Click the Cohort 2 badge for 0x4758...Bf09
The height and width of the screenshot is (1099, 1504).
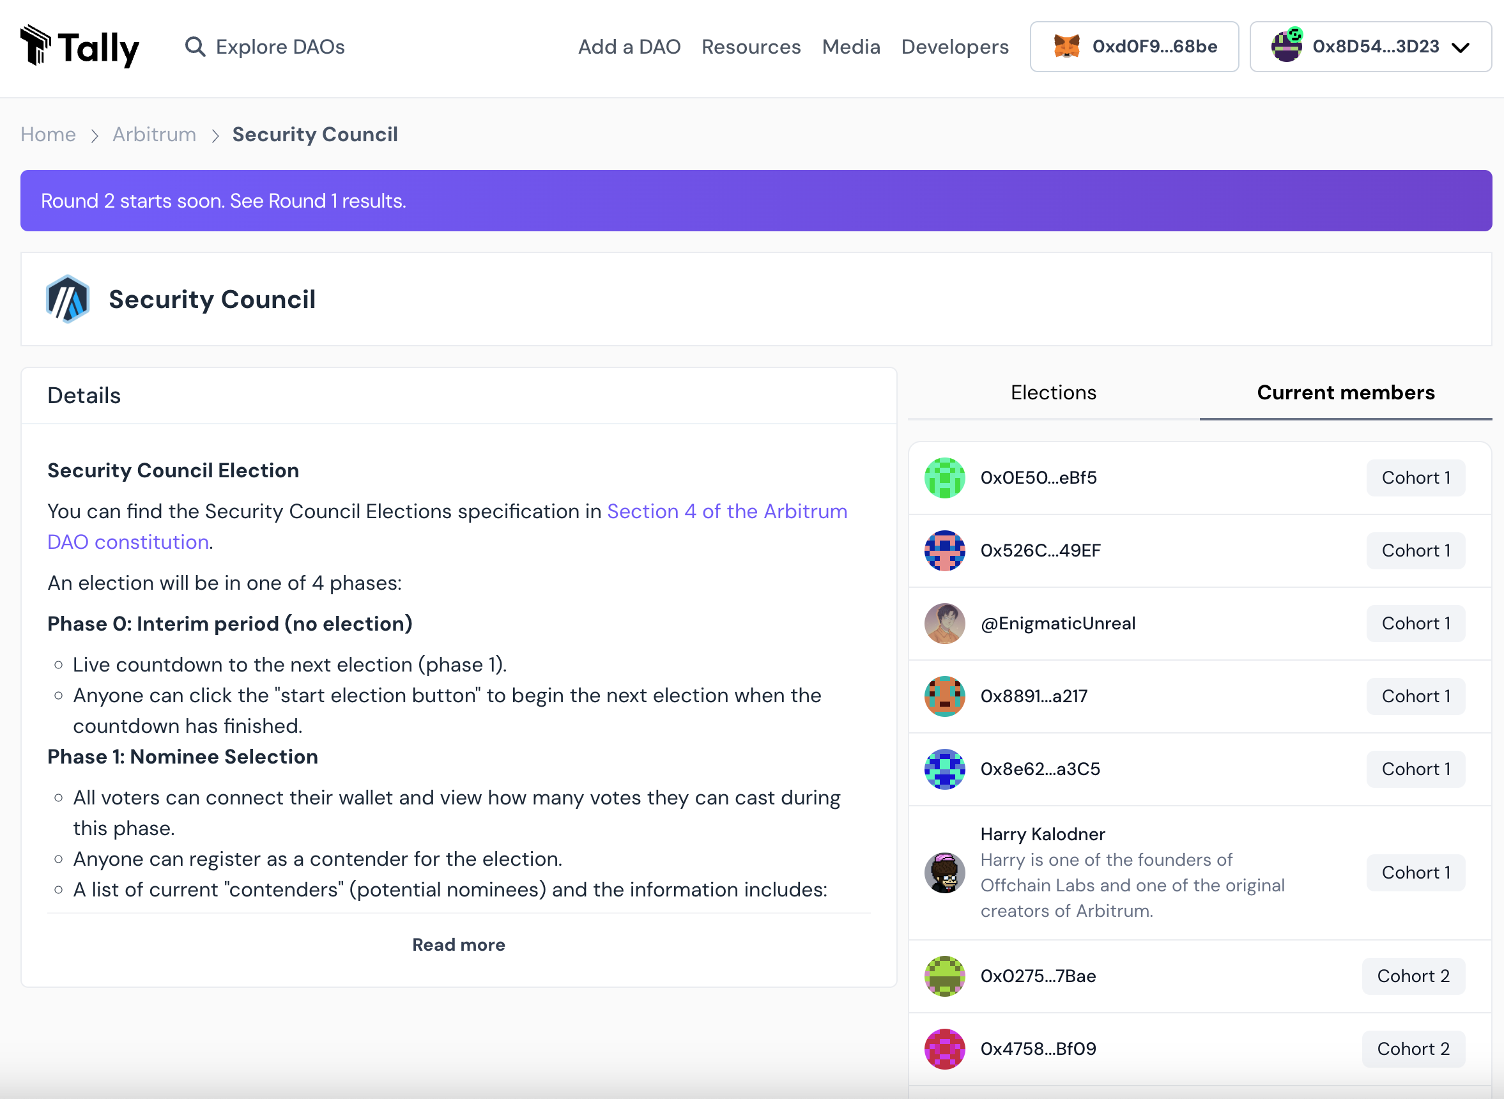tap(1413, 1049)
